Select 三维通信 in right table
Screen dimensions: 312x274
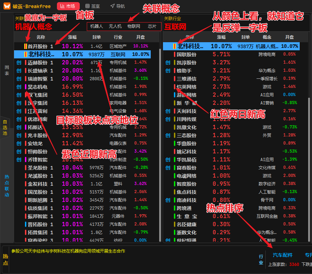pyautogui.click(x=187, y=79)
